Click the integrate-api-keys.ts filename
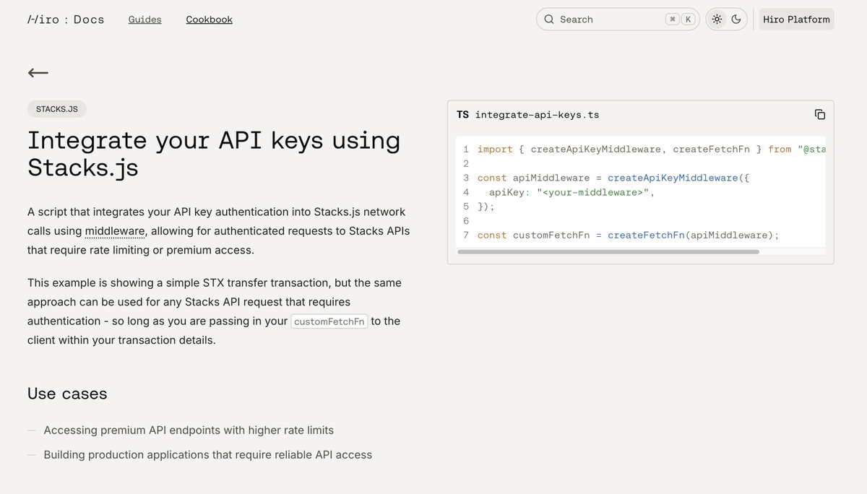867x494 pixels. [537, 115]
